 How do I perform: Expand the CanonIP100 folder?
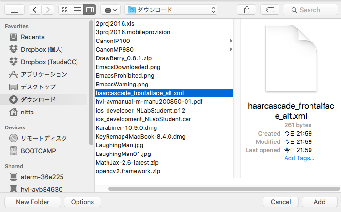231,41
